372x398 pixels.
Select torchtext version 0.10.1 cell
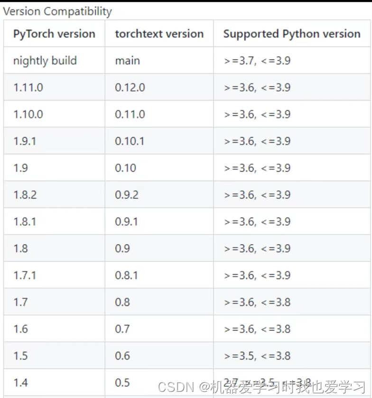(x=159, y=141)
